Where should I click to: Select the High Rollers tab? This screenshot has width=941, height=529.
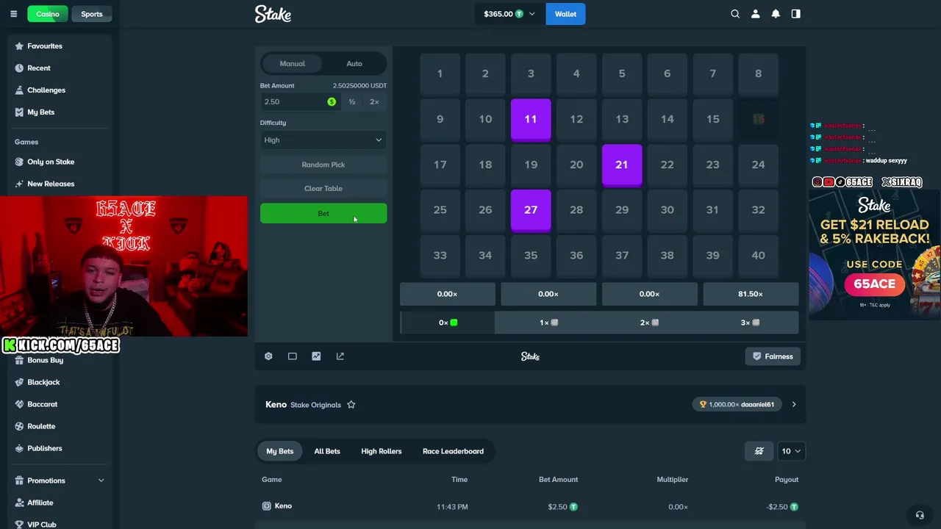point(382,451)
